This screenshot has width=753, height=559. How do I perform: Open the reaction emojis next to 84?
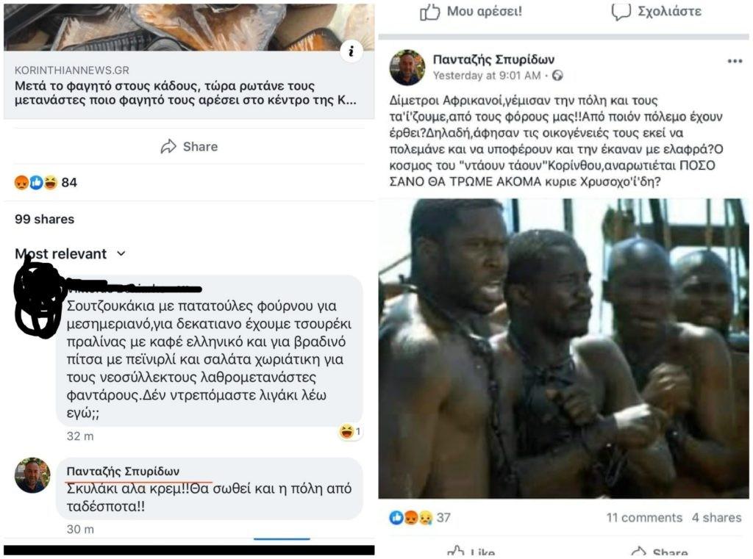(36, 182)
